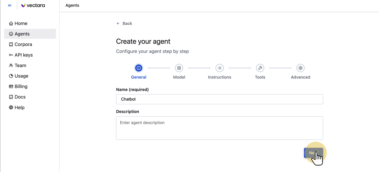
Task: Click the Name input field
Action: click(220, 99)
